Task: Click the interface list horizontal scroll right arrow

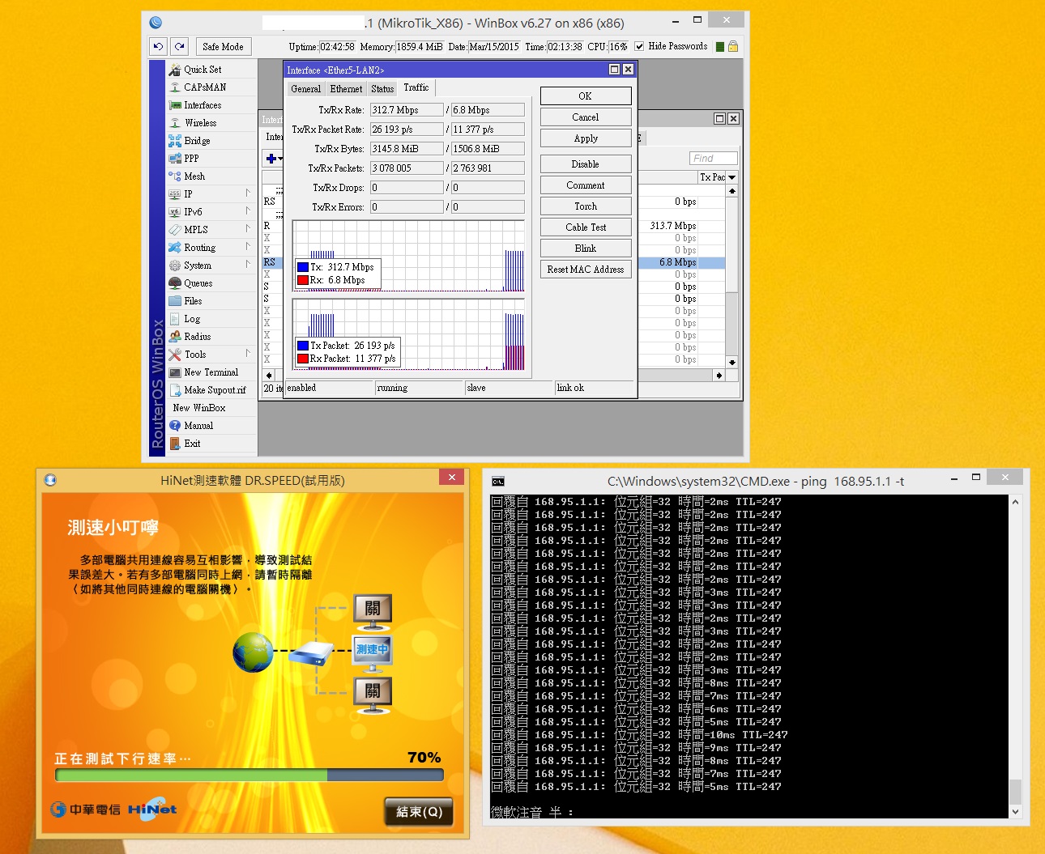Action: [x=719, y=376]
